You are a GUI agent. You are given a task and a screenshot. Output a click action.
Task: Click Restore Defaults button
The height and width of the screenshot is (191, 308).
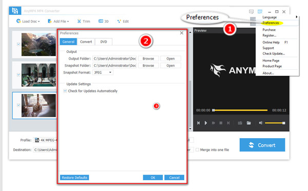(x=74, y=178)
